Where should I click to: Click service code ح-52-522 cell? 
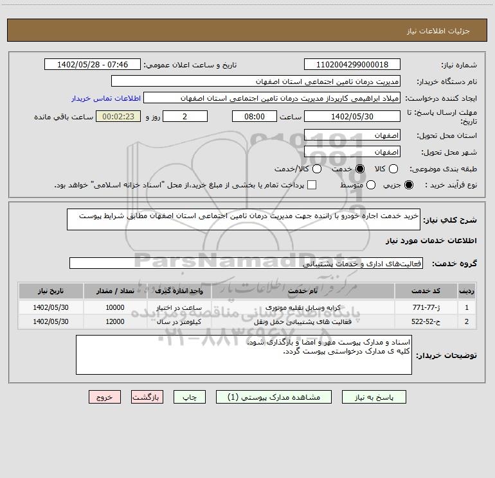426,321
